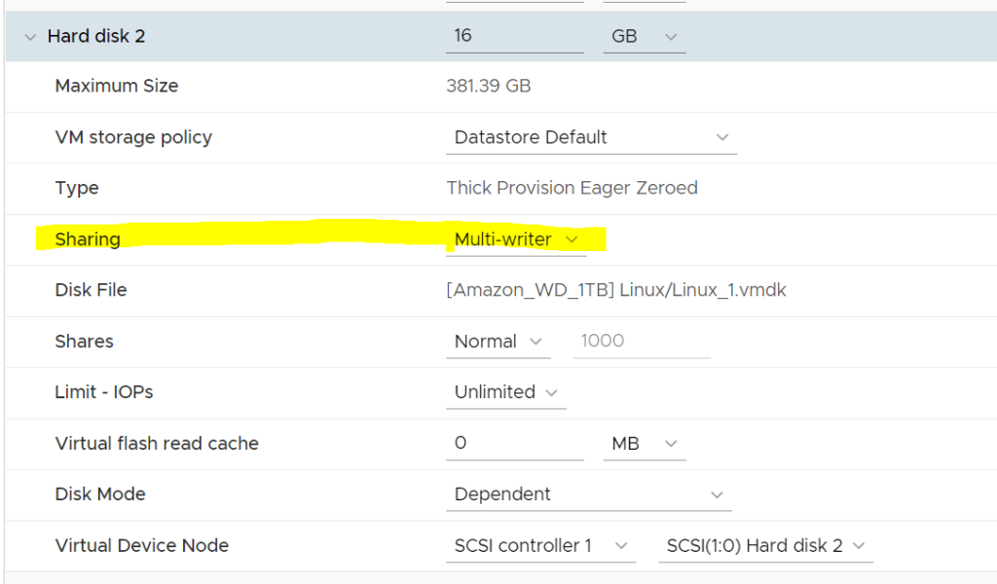The height and width of the screenshot is (584, 997).
Task: Open the GB disk size unit dropdown
Action: pos(644,36)
